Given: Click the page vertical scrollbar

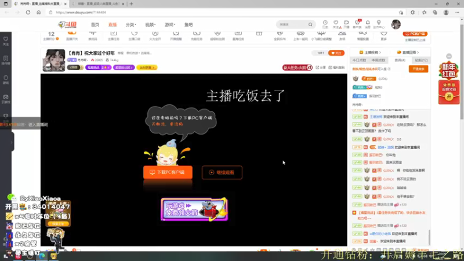Looking at the screenshot, I should (x=462, y=71).
